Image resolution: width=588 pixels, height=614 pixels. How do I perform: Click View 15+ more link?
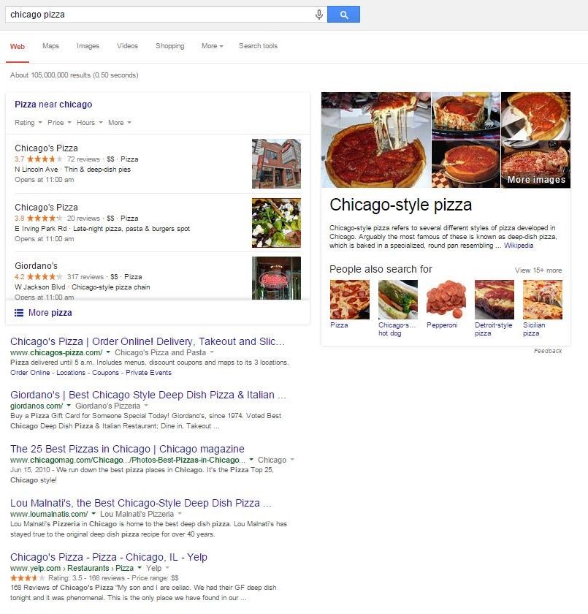coord(538,270)
